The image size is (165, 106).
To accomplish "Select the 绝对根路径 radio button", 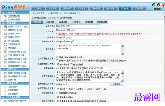I will (58, 64).
